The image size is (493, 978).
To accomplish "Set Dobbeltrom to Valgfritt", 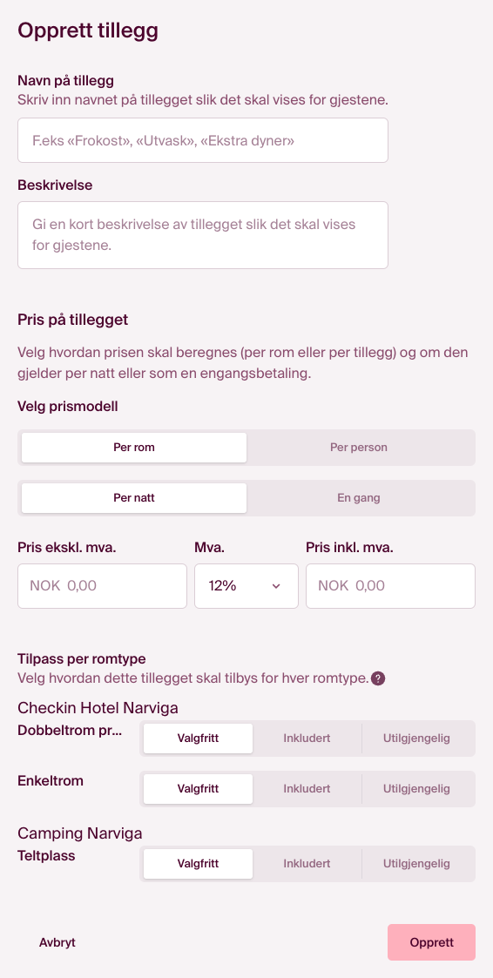I will tap(199, 739).
